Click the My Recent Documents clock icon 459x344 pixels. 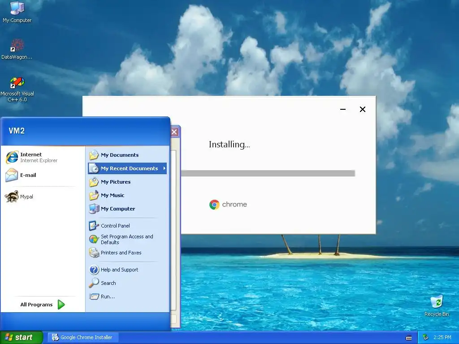94,168
